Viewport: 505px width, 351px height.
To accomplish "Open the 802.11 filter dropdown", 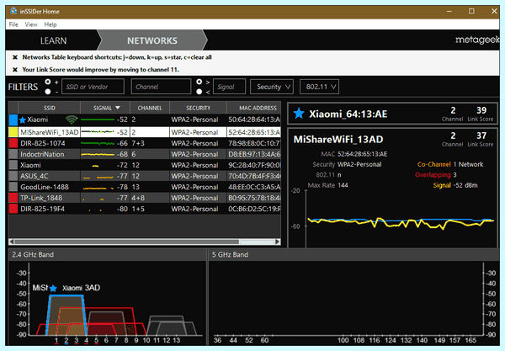I will pos(319,87).
